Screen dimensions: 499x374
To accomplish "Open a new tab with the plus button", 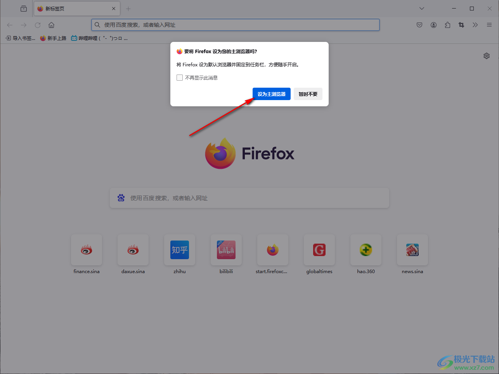I will 128,9.
